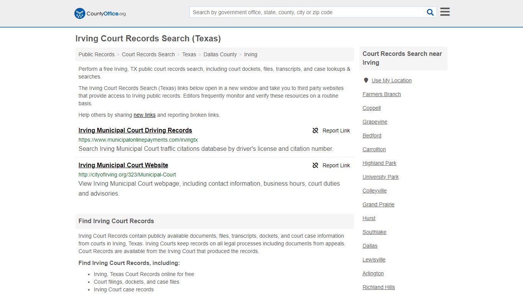Click the search magnifier icon
This screenshot has width=523, height=294.
point(430,12)
